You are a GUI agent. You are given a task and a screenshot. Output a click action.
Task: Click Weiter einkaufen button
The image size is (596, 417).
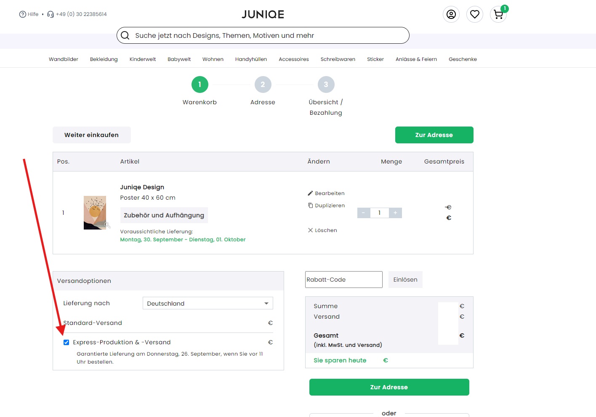92,135
